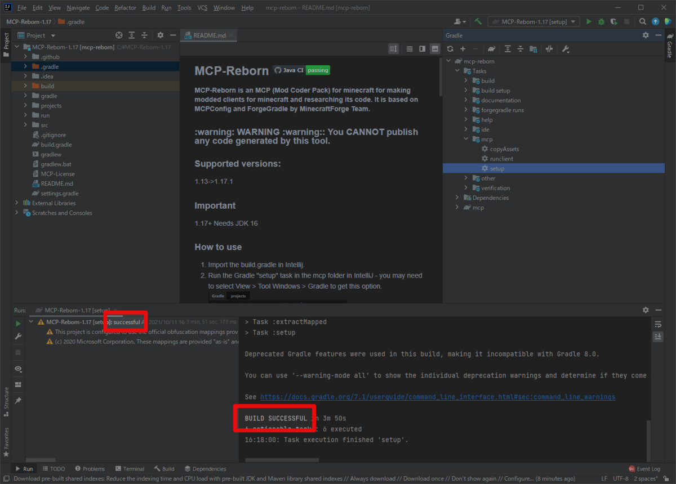Switch README to editor-only view
This screenshot has width=676, height=484.
tap(410, 49)
